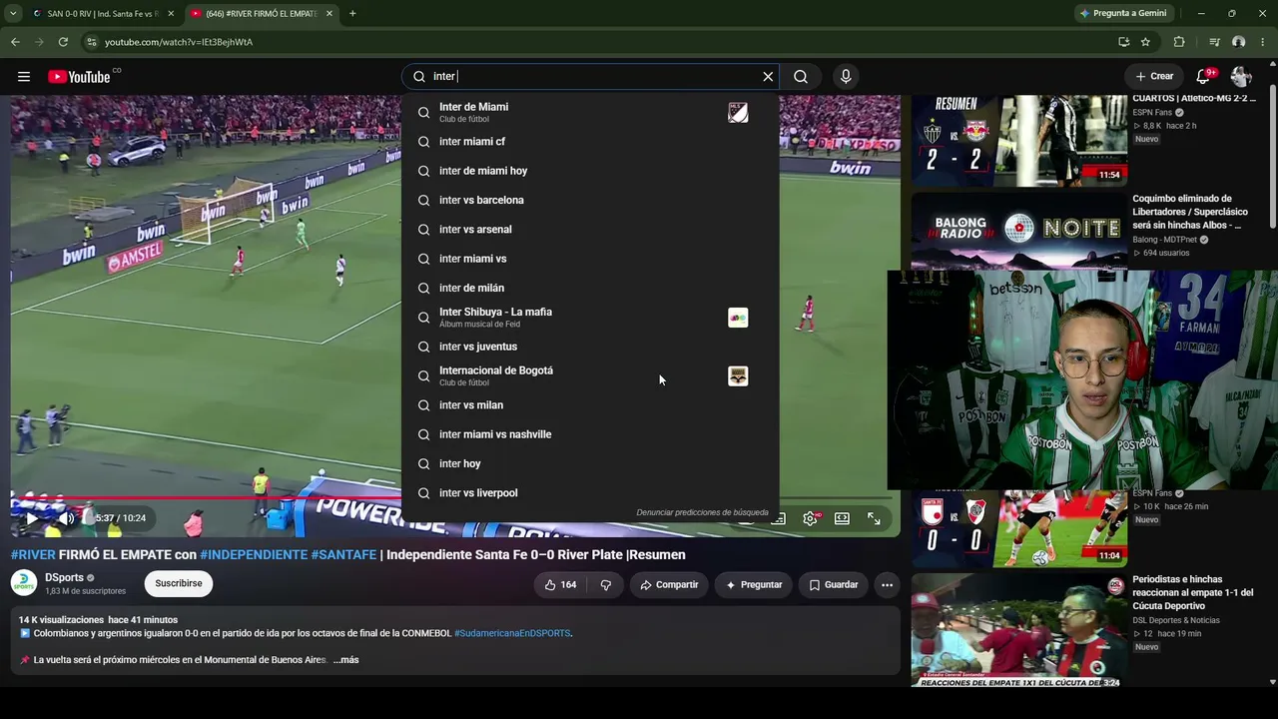This screenshot has width=1278, height=719.
Task: Choose suggestion "Internacional de Bogotá"
Action: point(590,375)
